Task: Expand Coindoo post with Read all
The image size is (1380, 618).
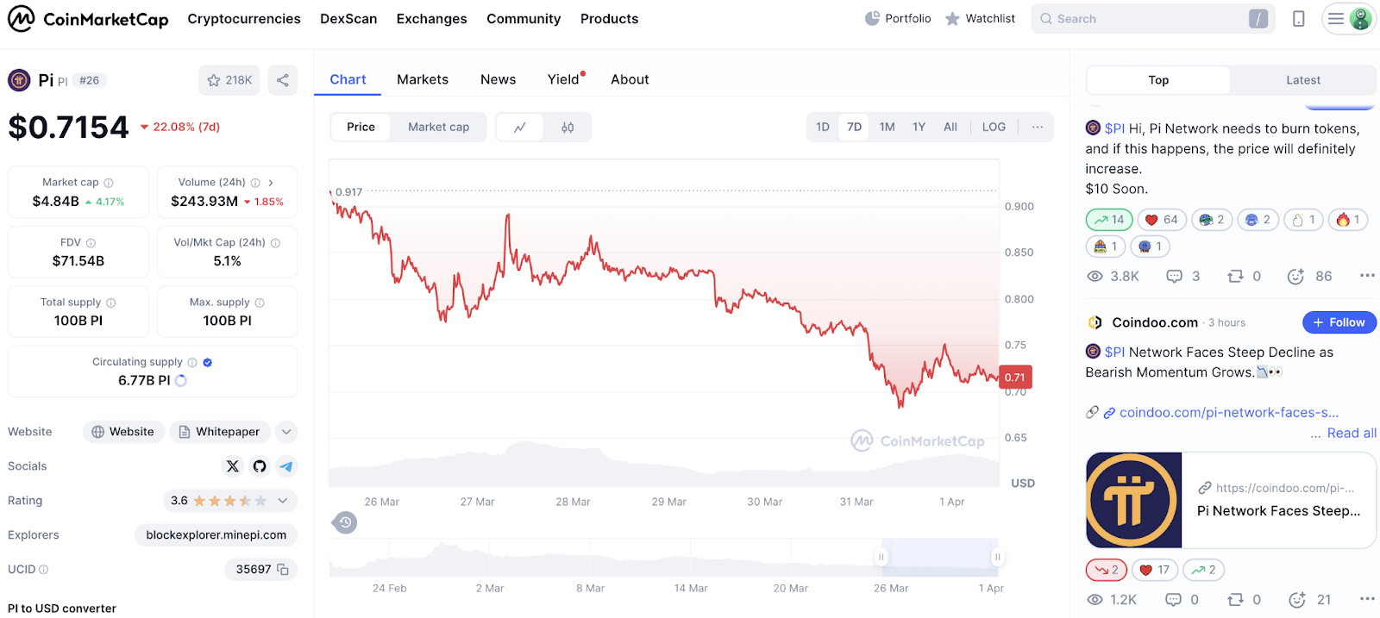Action: coord(1352,433)
